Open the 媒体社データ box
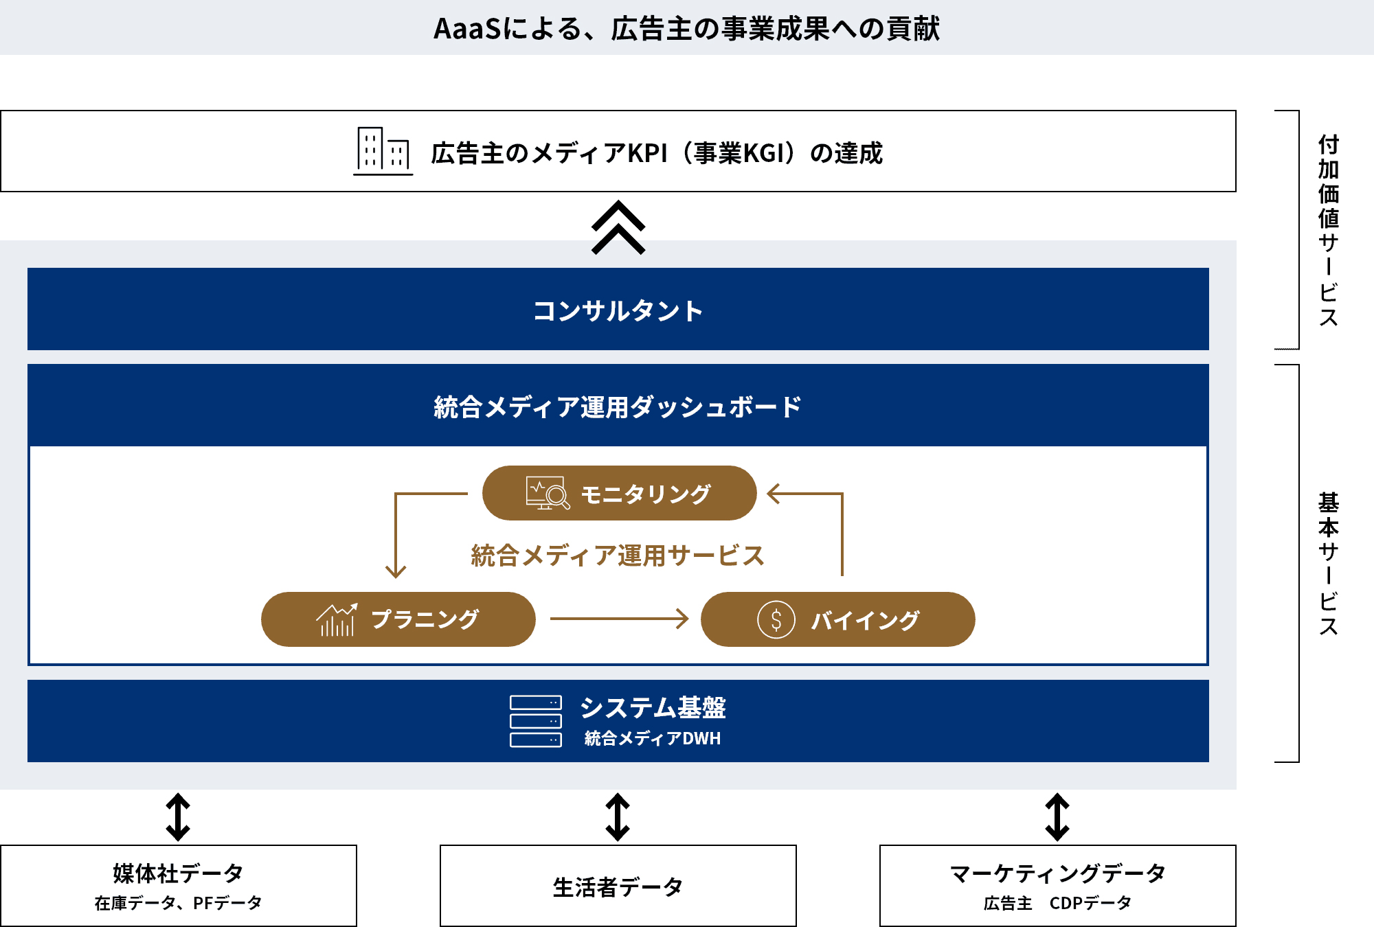Screen dimensions: 1374x927 tap(178, 886)
